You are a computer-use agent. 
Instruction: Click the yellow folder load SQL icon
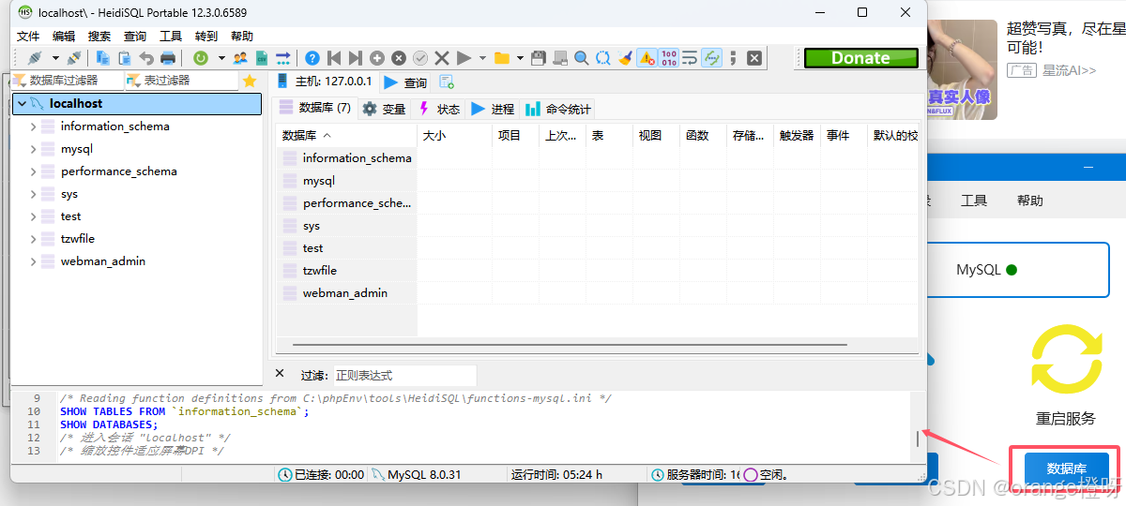point(502,58)
